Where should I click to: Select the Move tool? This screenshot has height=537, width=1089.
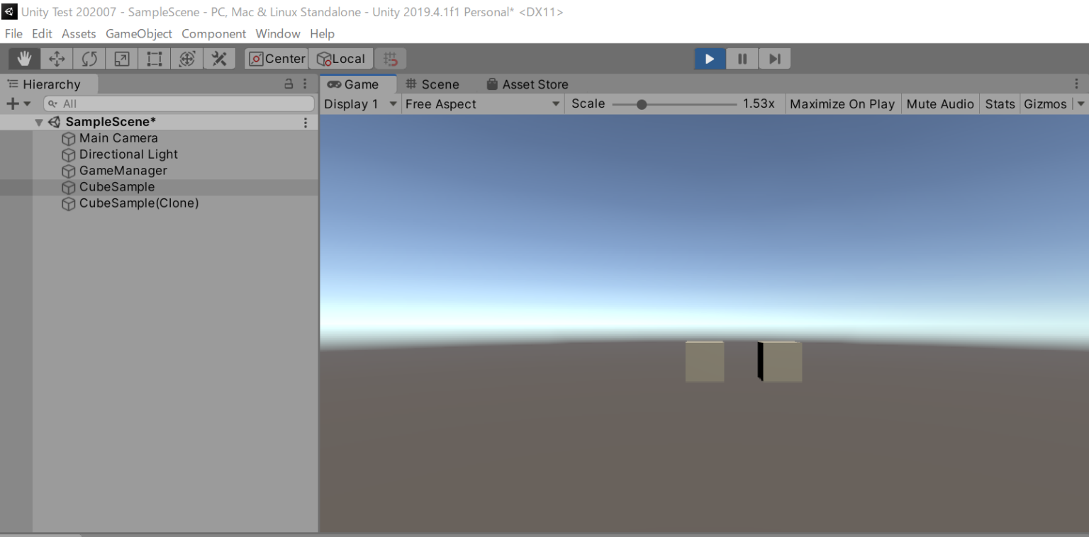pos(57,58)
